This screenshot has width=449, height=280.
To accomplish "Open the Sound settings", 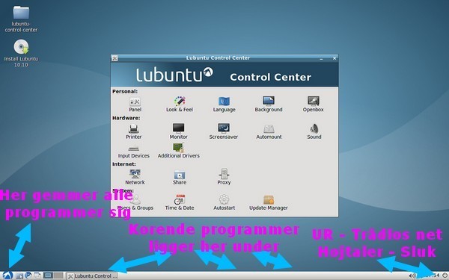I will click(x=314, y=131).
